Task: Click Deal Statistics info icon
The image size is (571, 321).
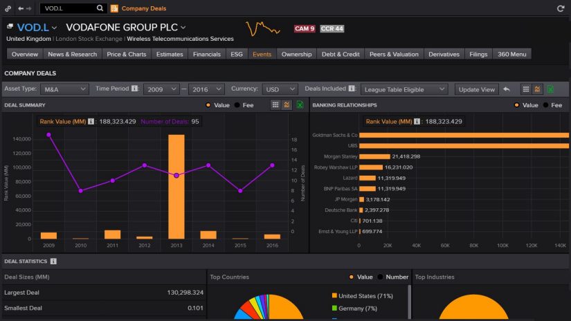Action: pyautogui.click(x=53, y=262)
